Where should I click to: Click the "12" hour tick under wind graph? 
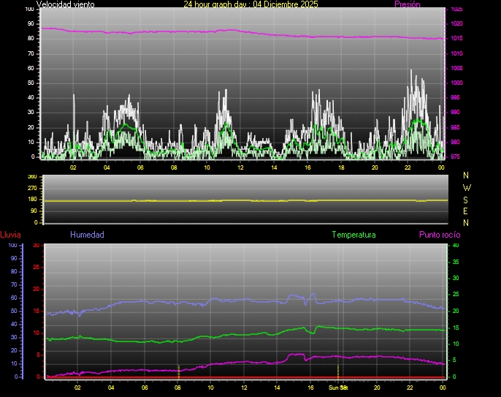[x=240, y=167]
